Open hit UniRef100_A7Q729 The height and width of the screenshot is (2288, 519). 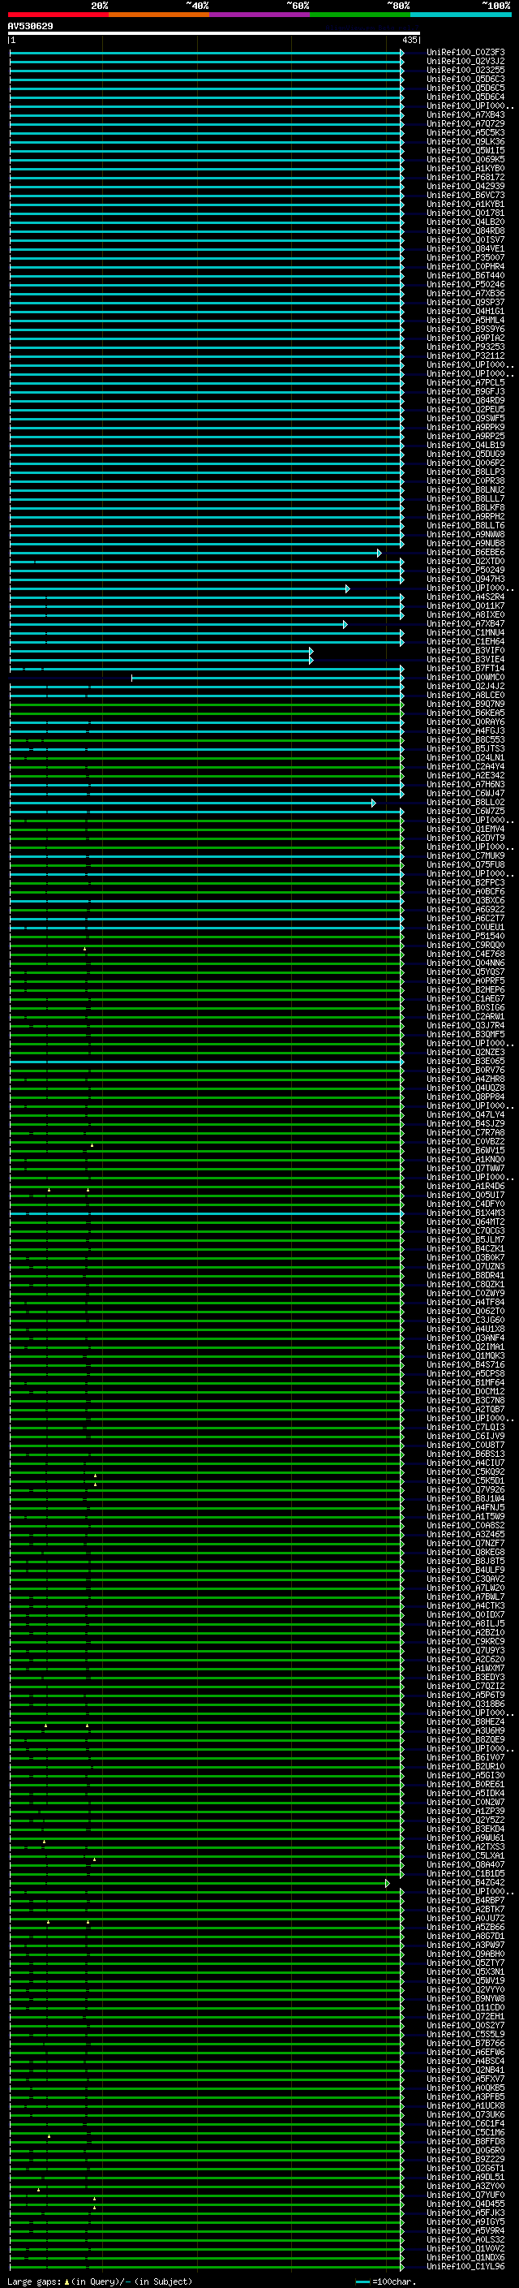tap(465, 123)
